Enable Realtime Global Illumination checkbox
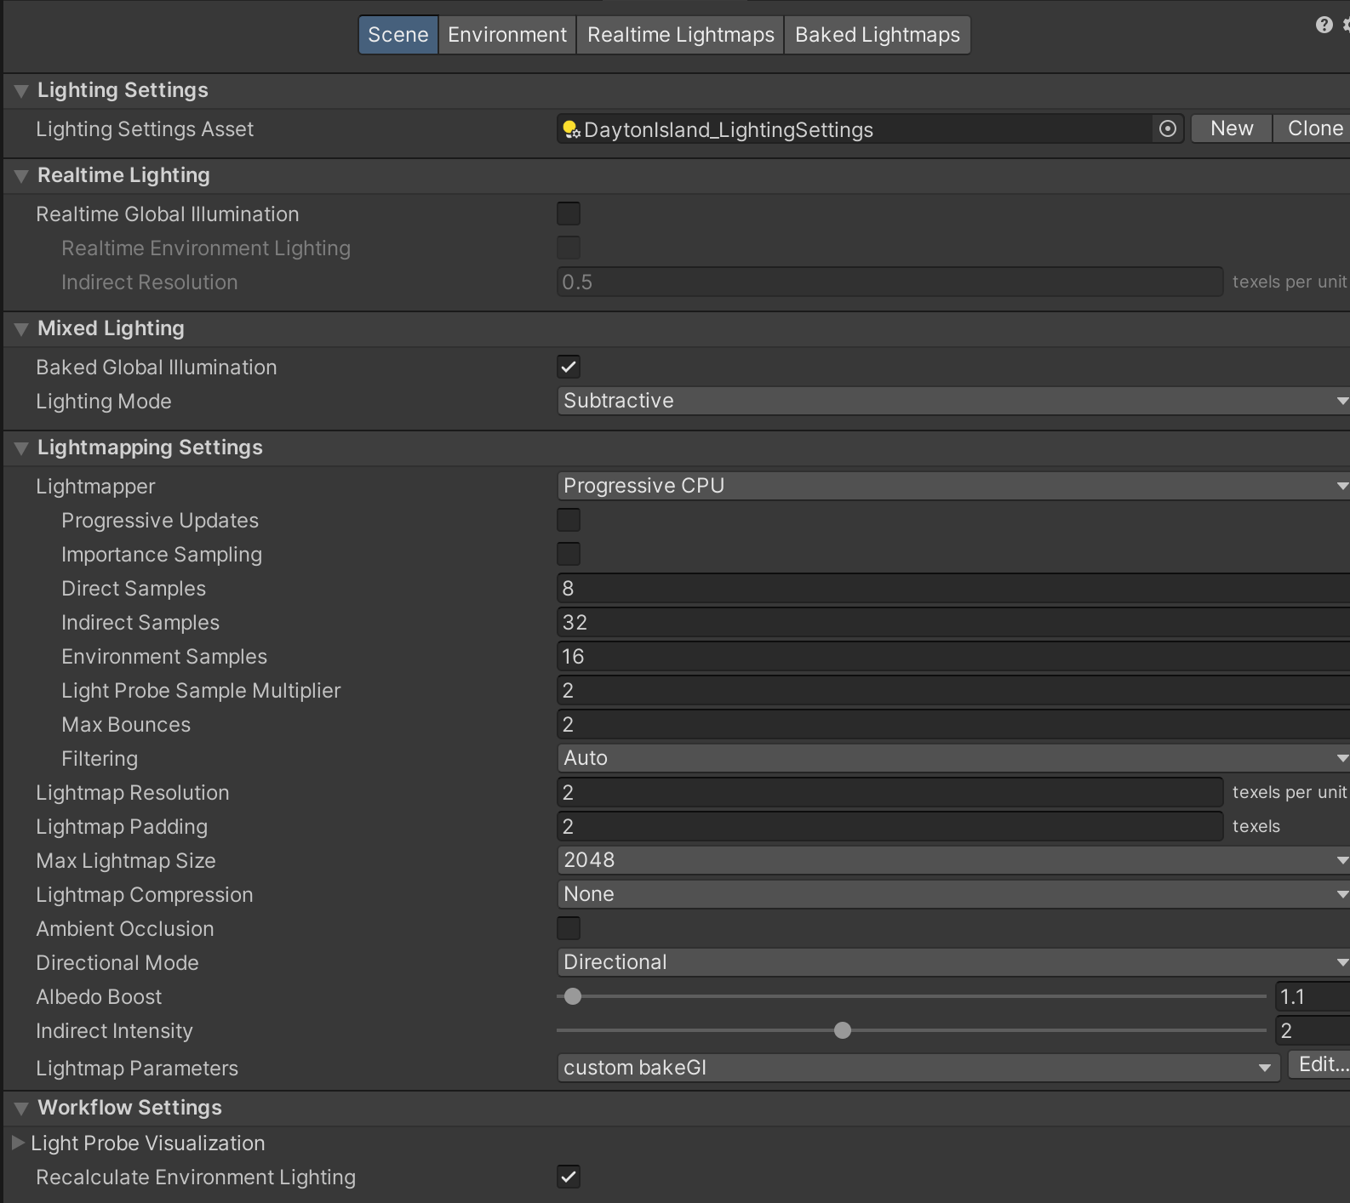The image size is (1350, 1203). click(569, 214)
